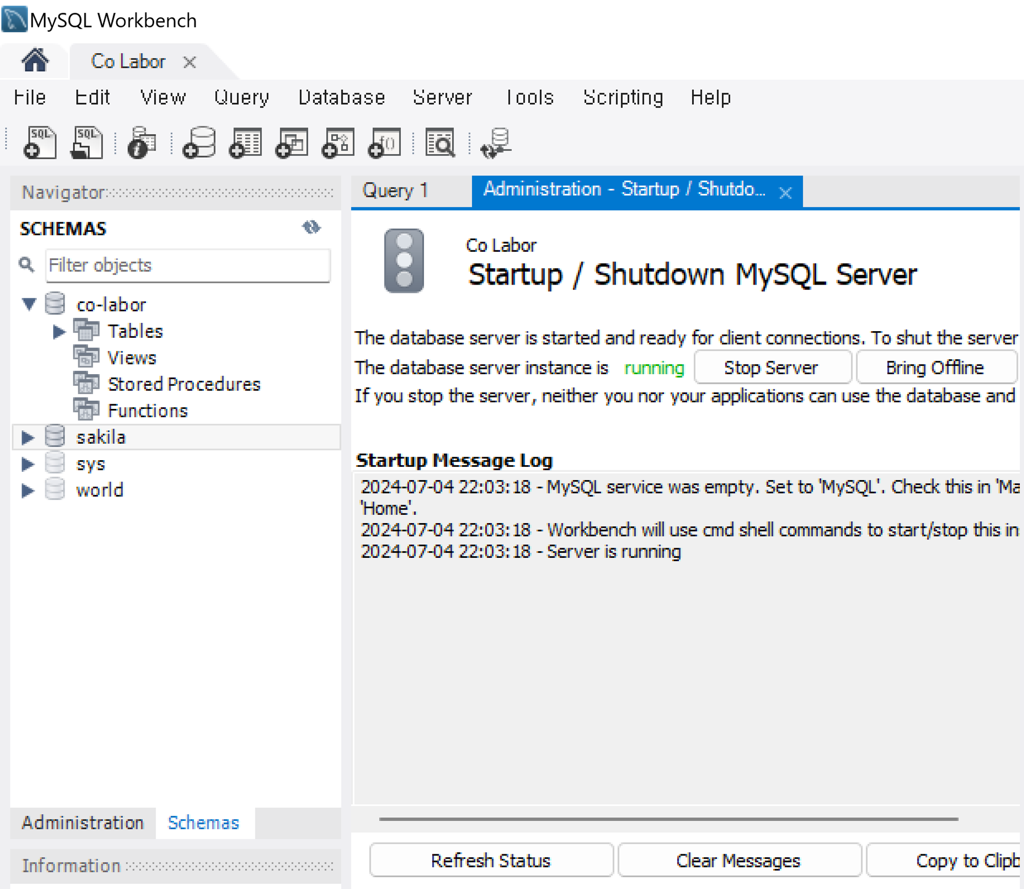Click the Filter objects search field
1024x889 pixels.
pos(187,266)
